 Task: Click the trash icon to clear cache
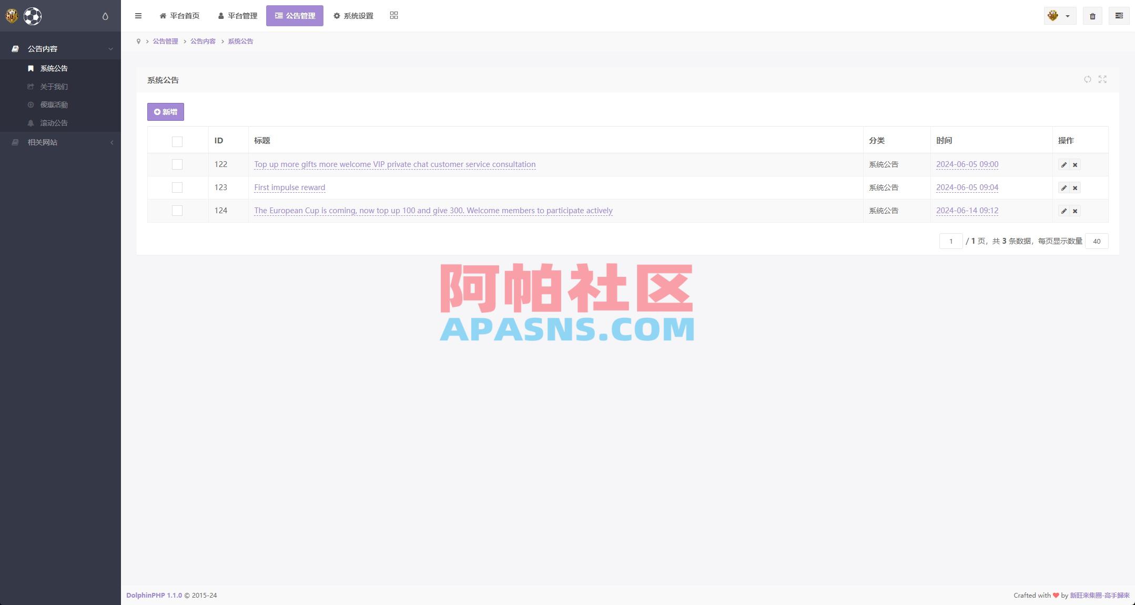1092,16
